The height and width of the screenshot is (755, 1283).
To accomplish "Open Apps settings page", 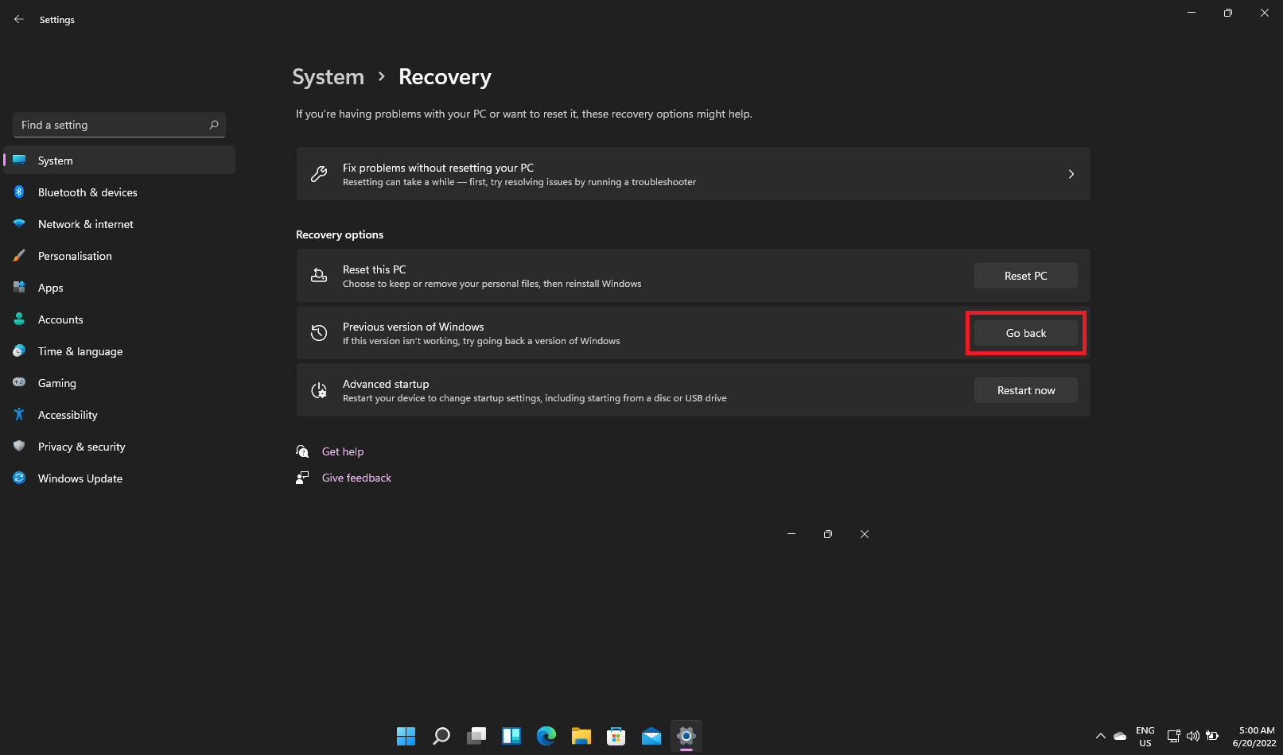I will [119, 287].
